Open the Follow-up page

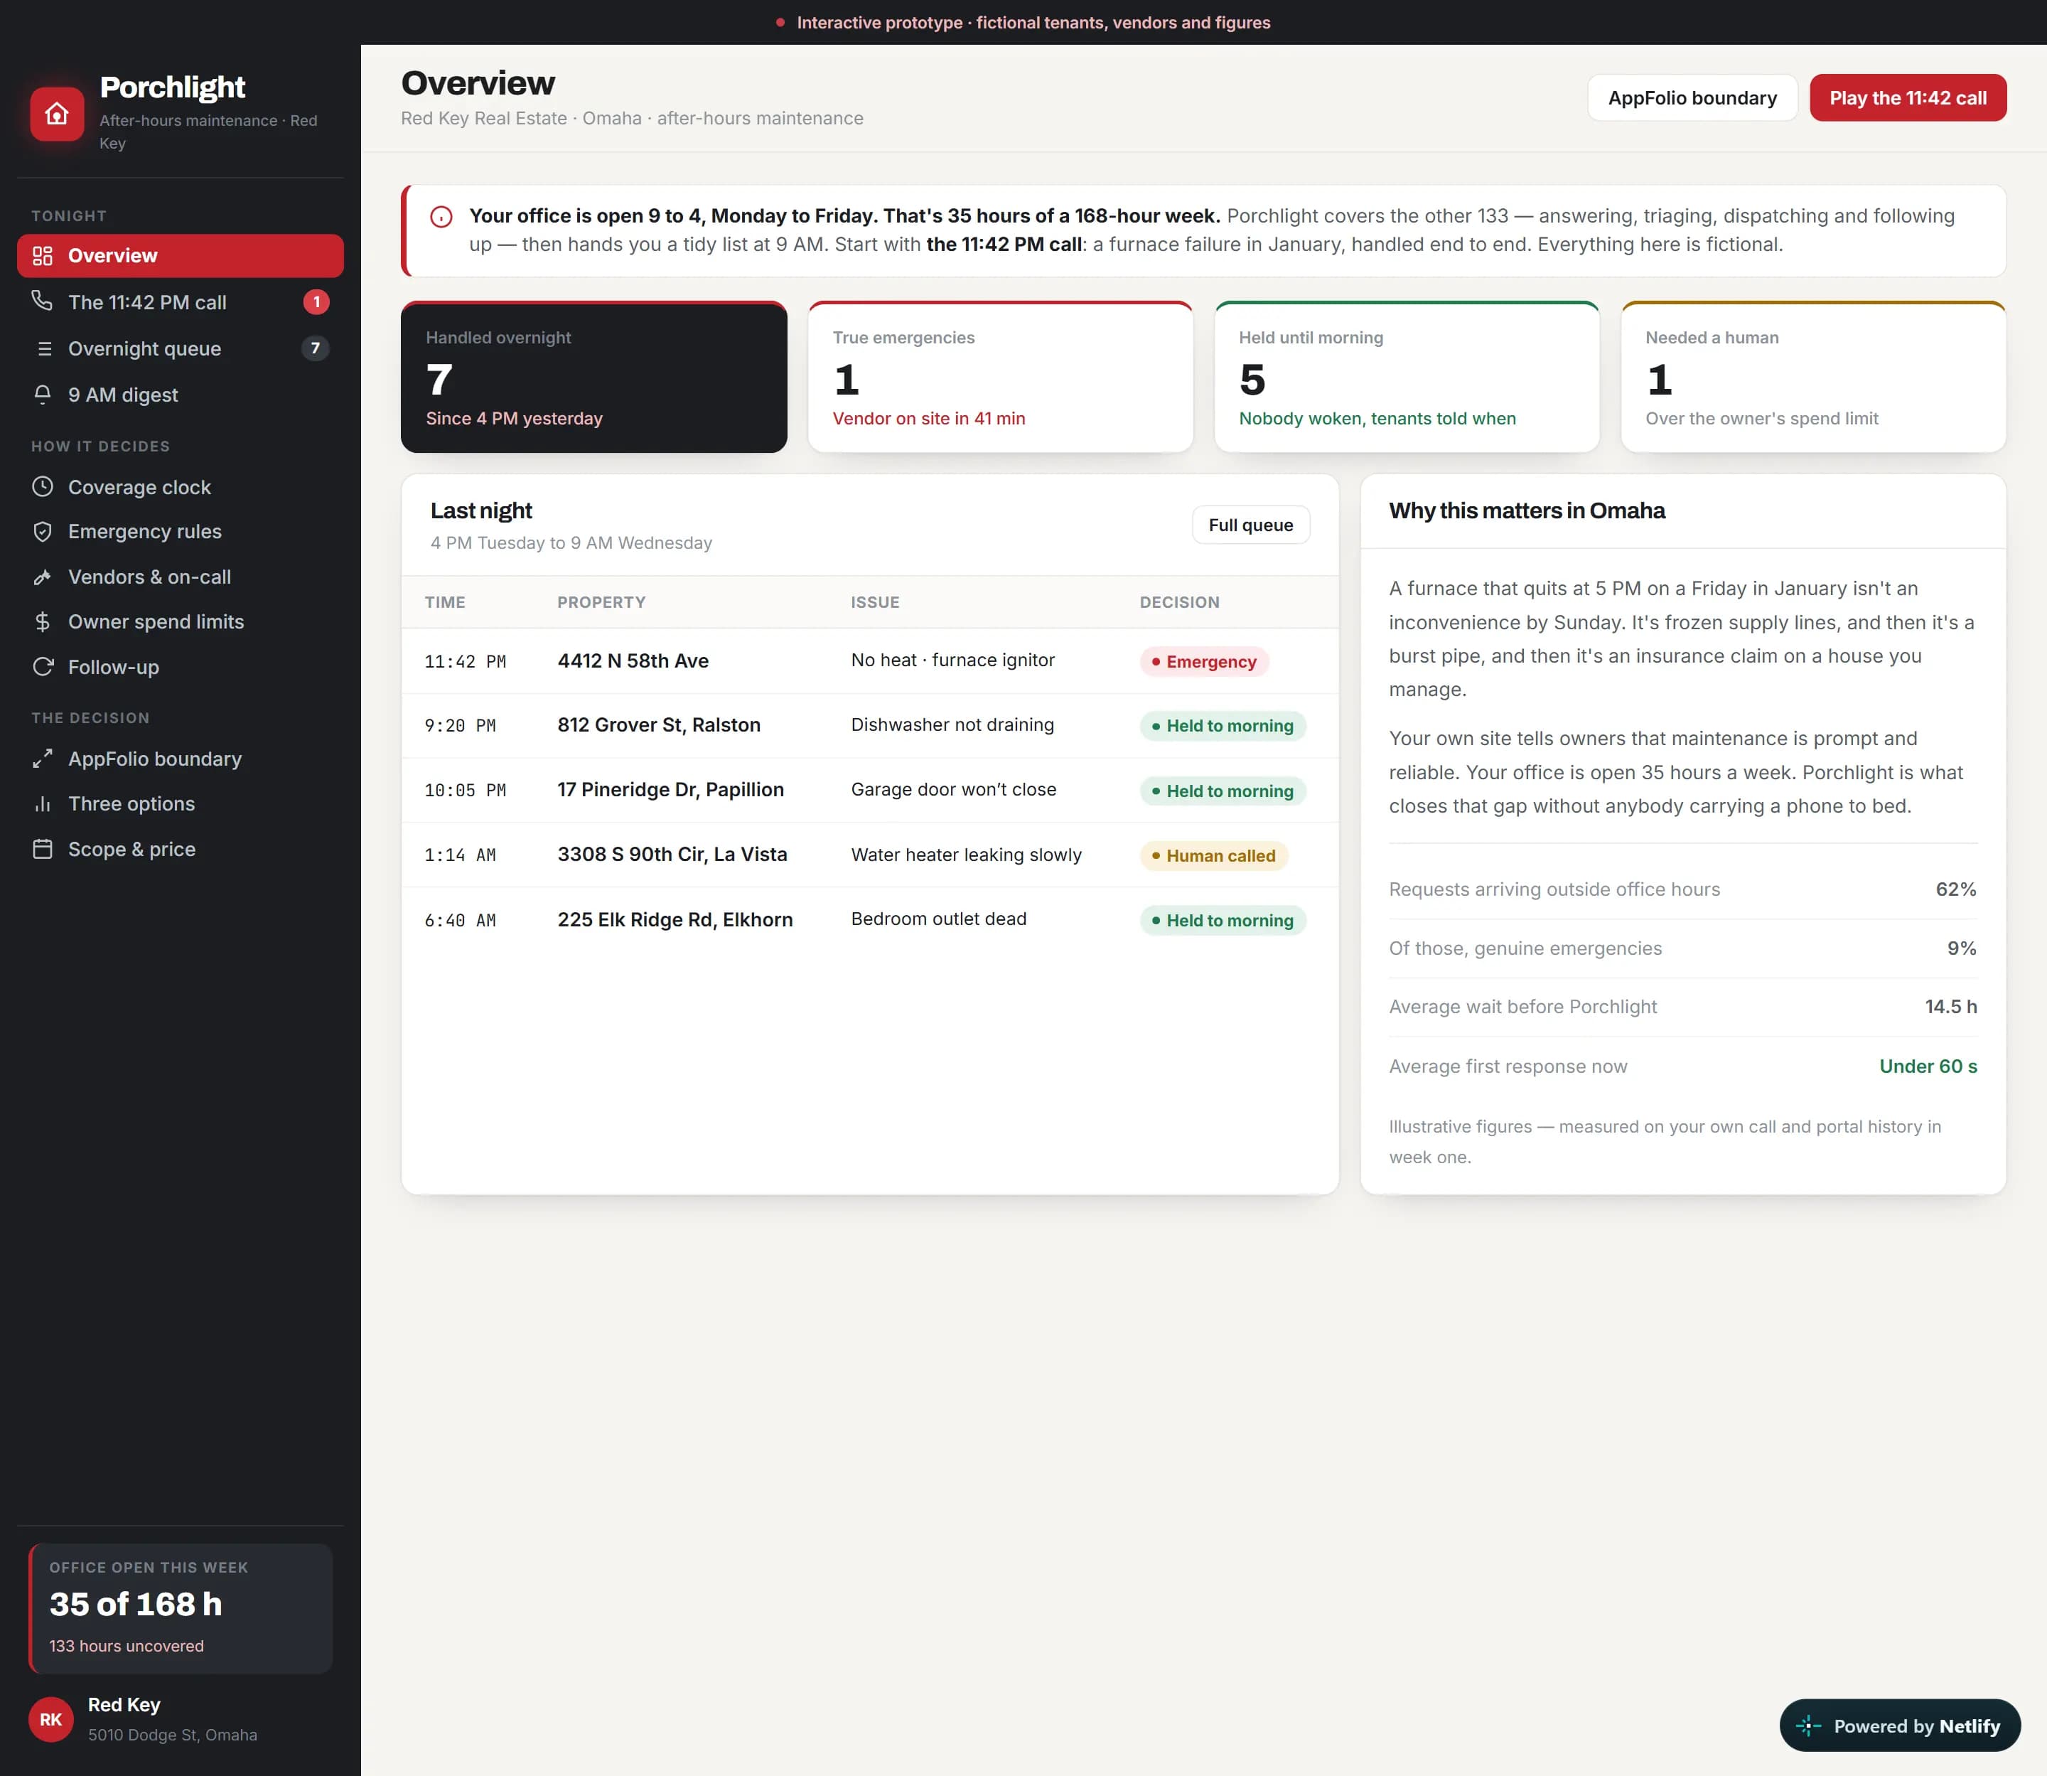tap(181, 667)
